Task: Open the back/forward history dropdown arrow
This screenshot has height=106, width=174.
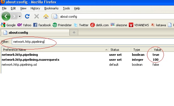Action: (20, 17)
